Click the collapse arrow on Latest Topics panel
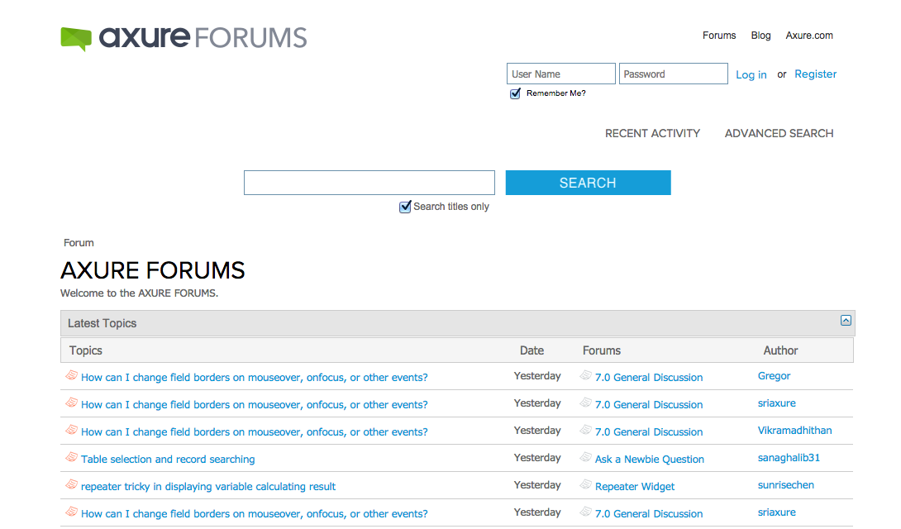 [x=846, y=320]
